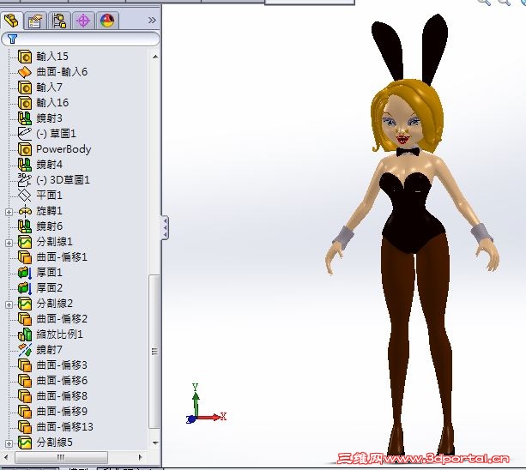Click the 曲面-偏移13 label text
The height and width of the screenshot is (470, 526).
tap(64, 427)
